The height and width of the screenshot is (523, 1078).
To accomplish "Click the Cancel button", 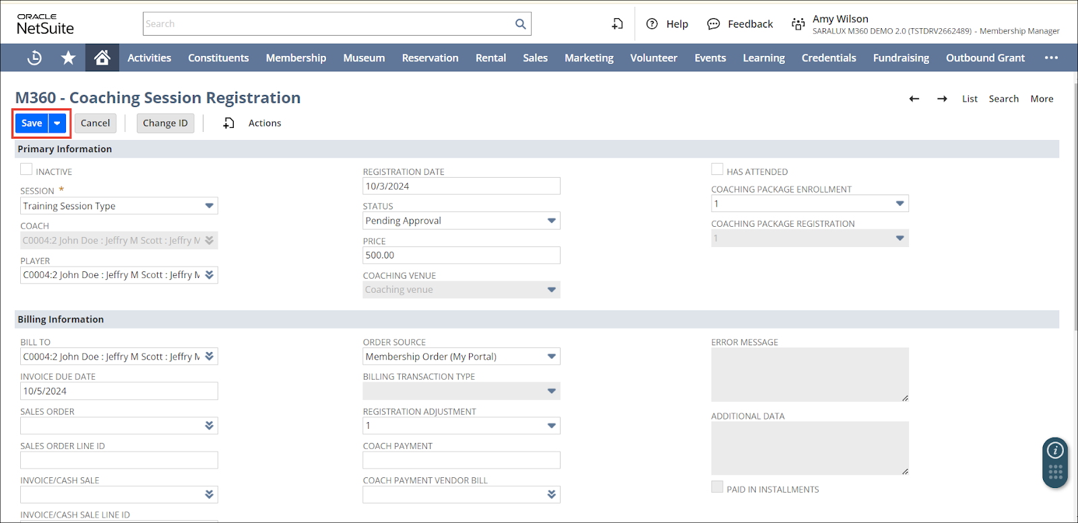I will 95,123.
